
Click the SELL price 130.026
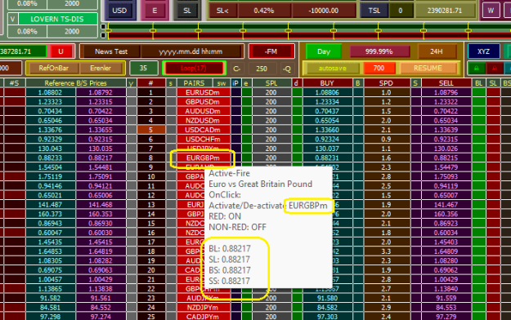446,149
